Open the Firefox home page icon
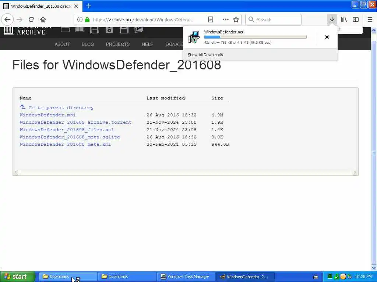Image resolution: width=377 pixels, height=282 pixels. click(x=43, y=19)
